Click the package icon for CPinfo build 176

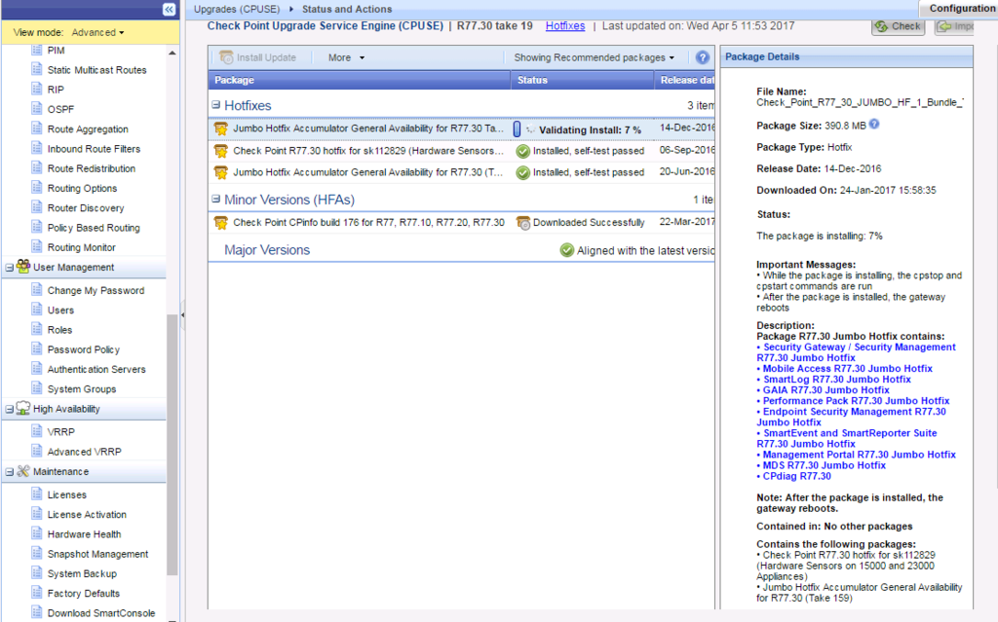coord(221,223)
